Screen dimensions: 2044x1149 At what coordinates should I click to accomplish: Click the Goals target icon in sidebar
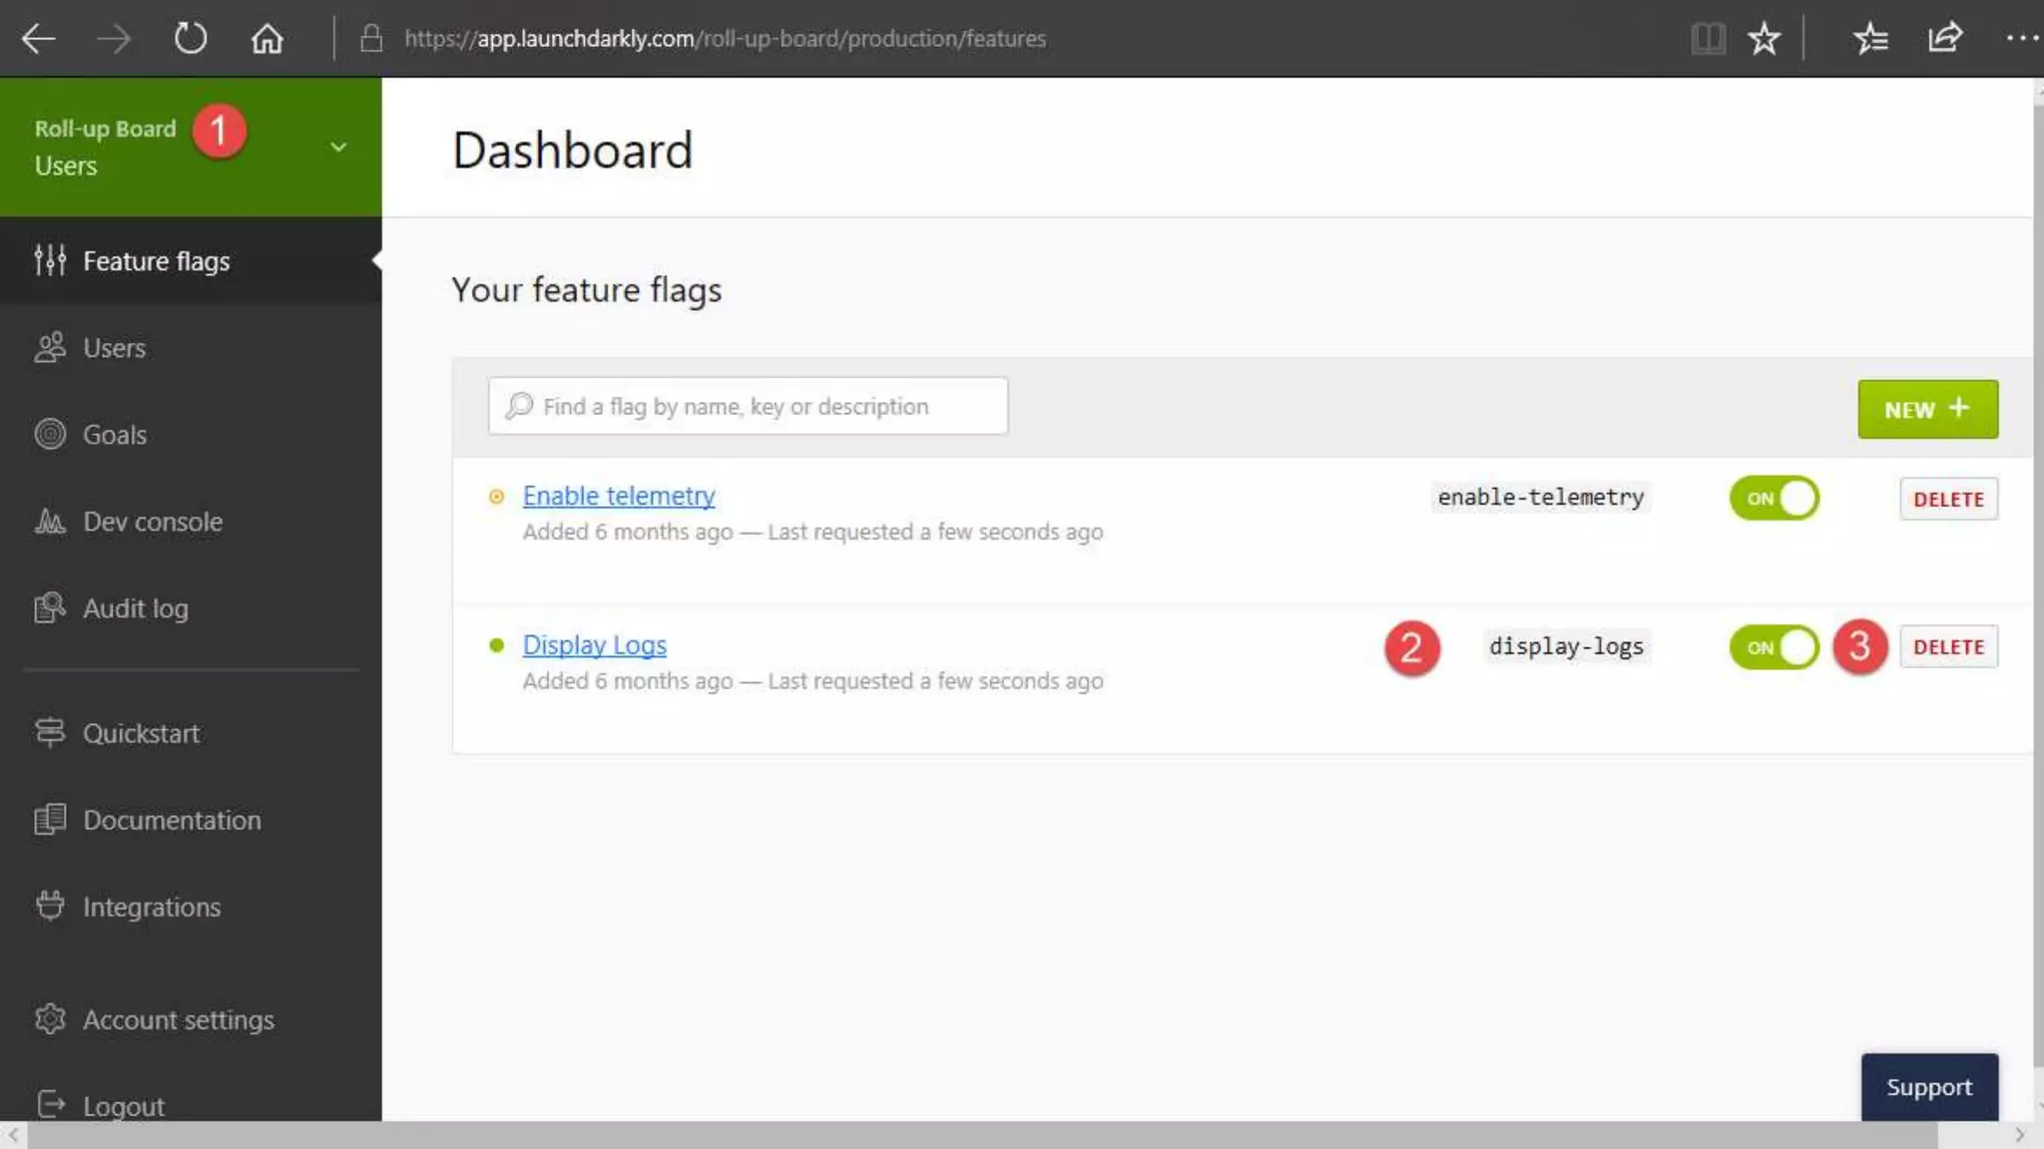click(50, 434)
